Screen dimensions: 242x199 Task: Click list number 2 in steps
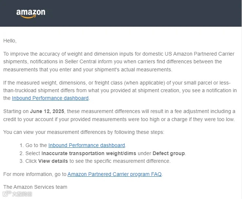[21, 153]
